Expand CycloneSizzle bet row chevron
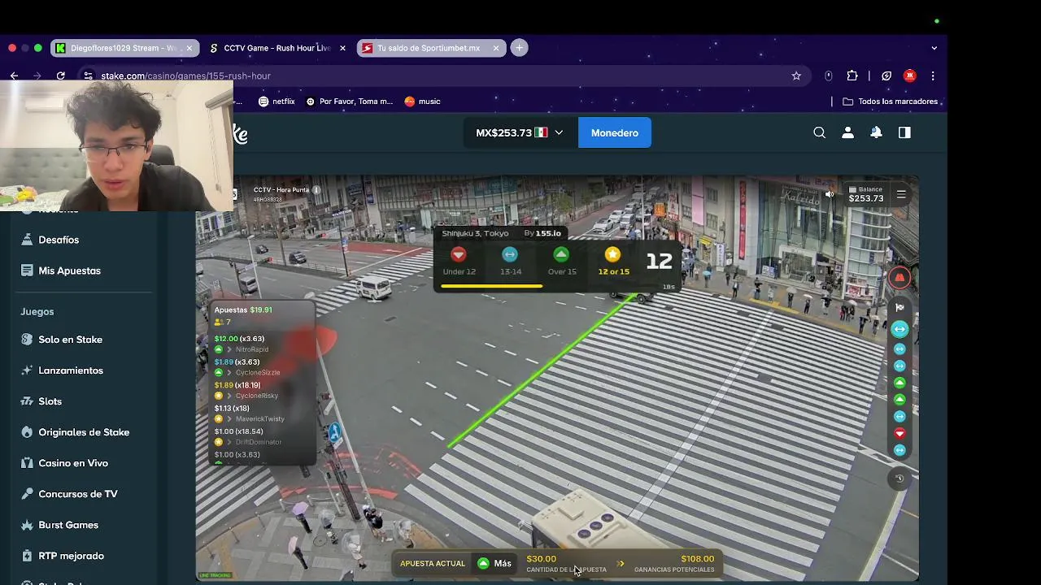The width and height of the screenshot is (1041, 585). pos(229,373)
